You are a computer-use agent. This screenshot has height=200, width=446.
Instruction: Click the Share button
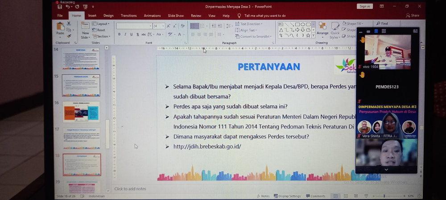pyautogui.click(x=413, y=16)
